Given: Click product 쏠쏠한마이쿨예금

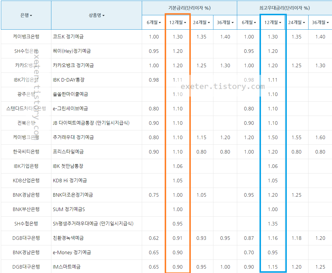Looking at the screenshot, I should 70,94.
